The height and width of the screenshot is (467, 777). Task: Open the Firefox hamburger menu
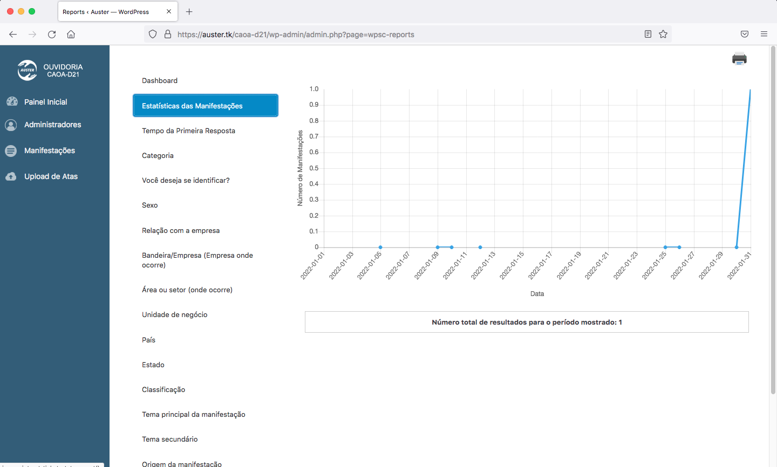[x=764, y=34]
